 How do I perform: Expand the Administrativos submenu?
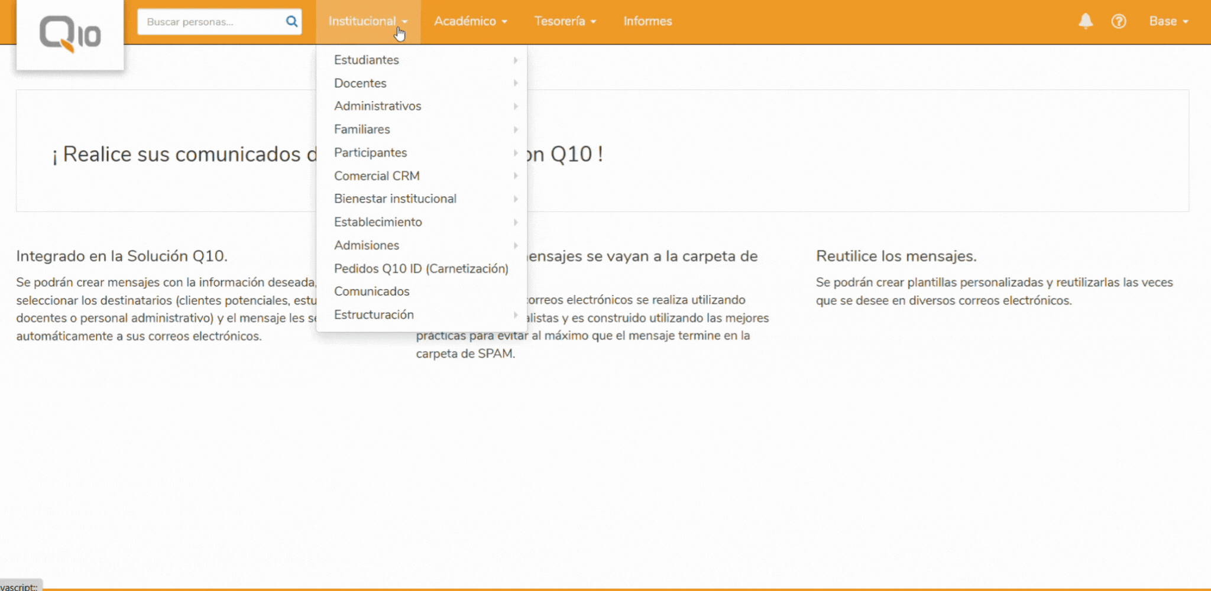[378, 106]
